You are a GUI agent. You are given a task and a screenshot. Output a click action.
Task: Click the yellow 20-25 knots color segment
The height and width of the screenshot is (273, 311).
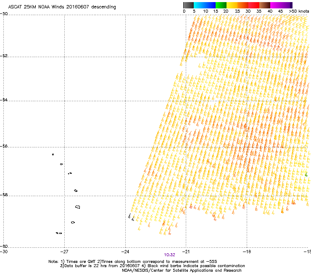(232, 5)
